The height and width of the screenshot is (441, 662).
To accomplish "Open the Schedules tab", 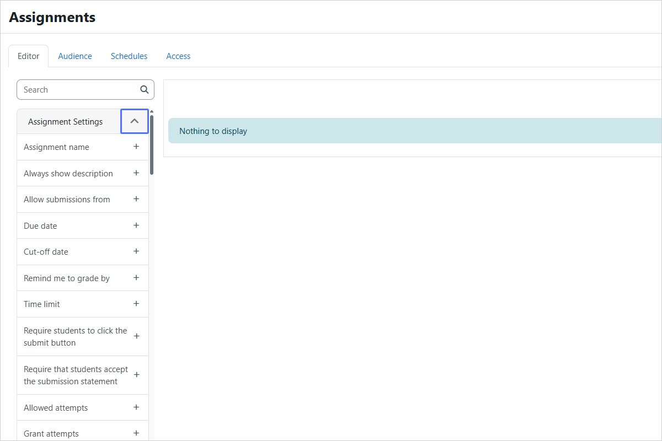I will pos(129,56).
